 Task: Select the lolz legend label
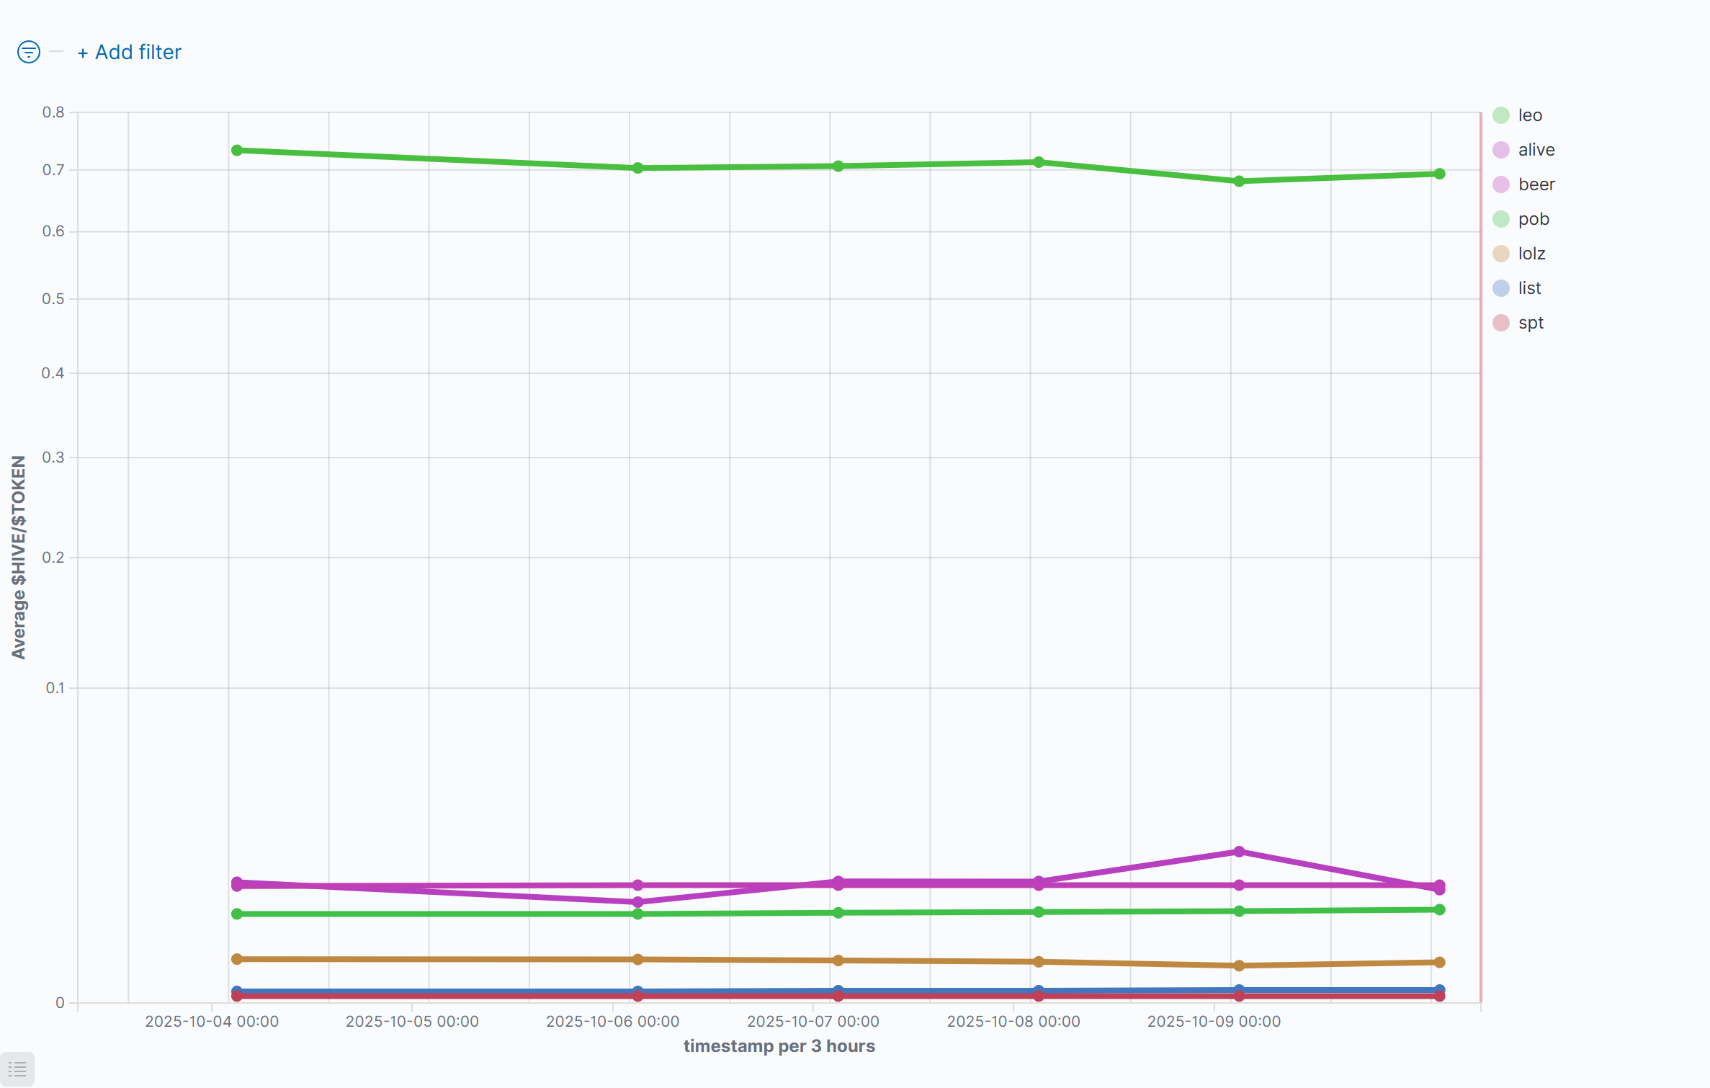[x=1531, y=254]
